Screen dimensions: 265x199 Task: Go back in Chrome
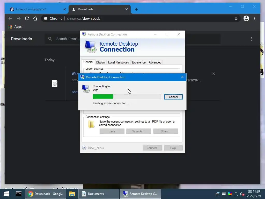[x=10, y=18]
